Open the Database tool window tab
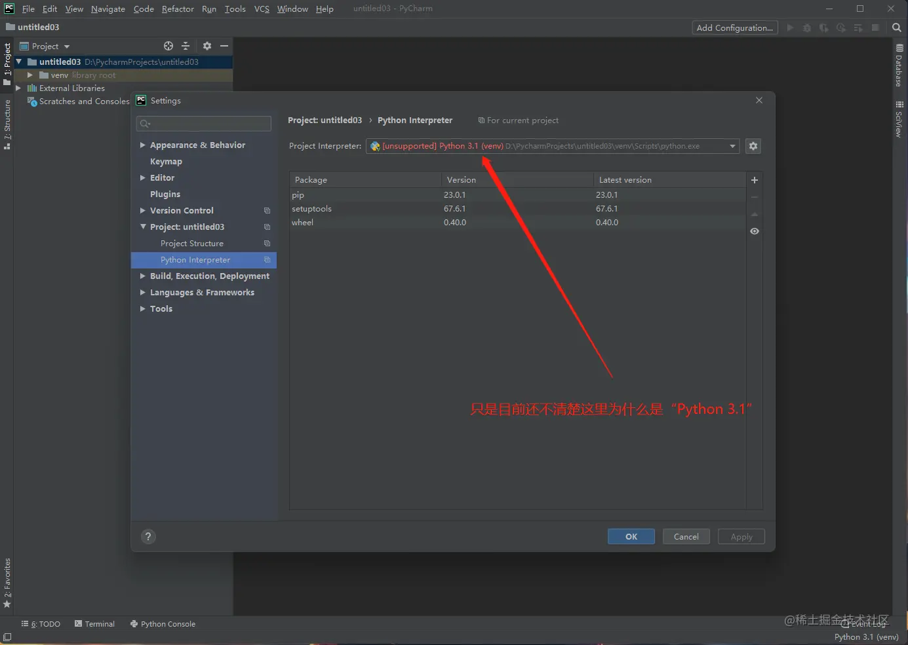The image size is (908, 645). (899, 65)
